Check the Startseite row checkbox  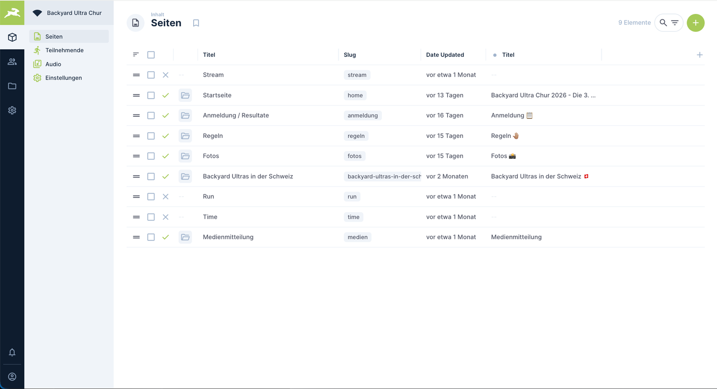coord(151,95)
